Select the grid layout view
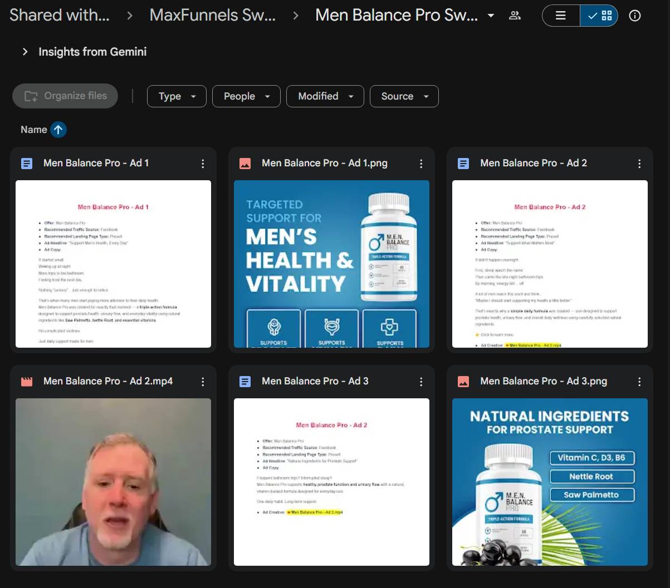670x588 pixels. click(x=599, y=16)
